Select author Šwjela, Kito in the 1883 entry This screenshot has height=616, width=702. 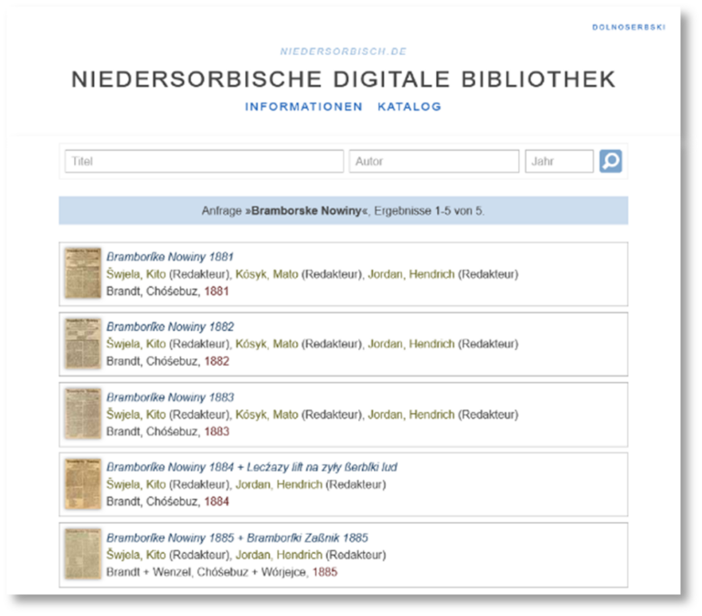point(135,414)
